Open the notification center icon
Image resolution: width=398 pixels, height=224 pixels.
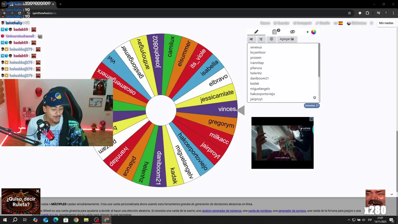point(392,220)
